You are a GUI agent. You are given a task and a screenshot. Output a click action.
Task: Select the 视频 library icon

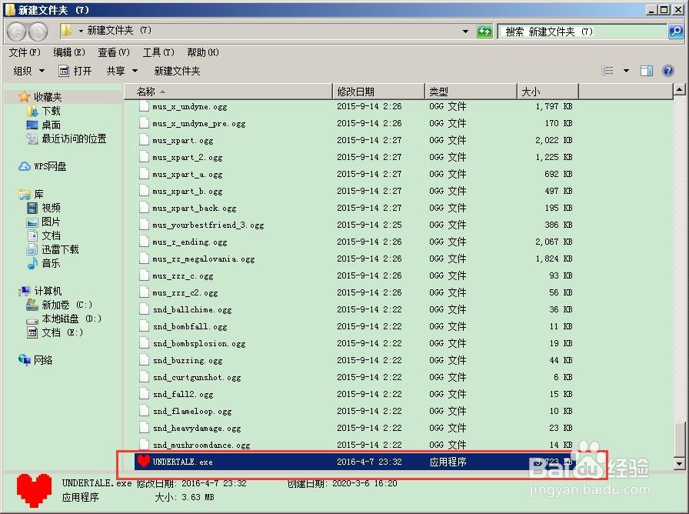point(32,208)
